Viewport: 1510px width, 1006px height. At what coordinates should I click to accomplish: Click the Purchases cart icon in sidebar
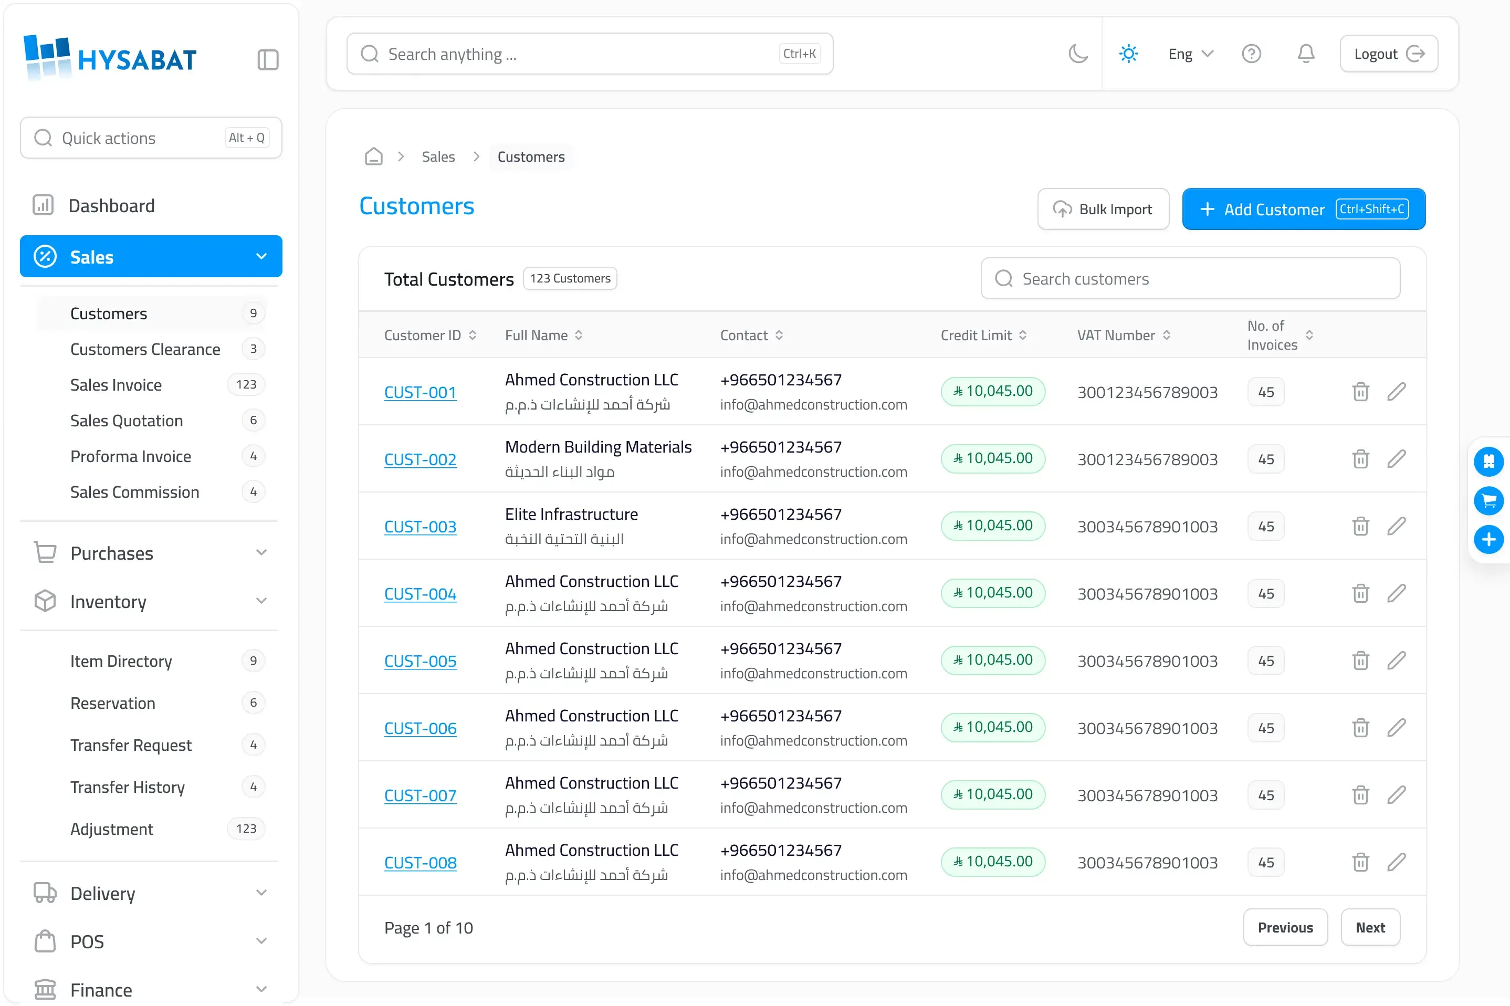coord(45,552)
